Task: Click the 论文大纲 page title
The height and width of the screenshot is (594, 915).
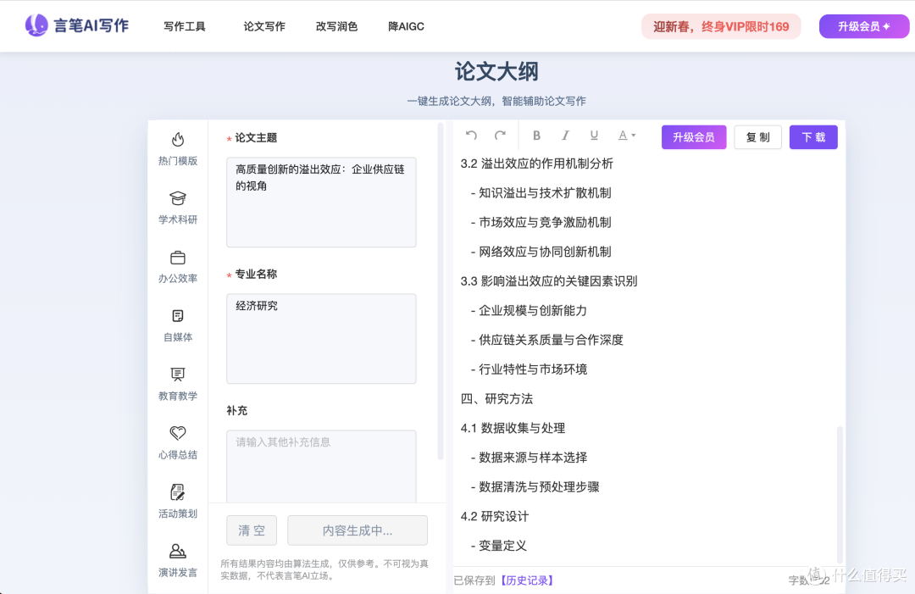Action: pyautogui.click(x=496, y=71)
